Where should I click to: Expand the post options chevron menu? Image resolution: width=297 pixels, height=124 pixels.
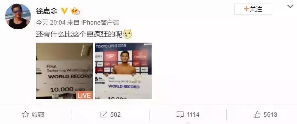point(290,6)
